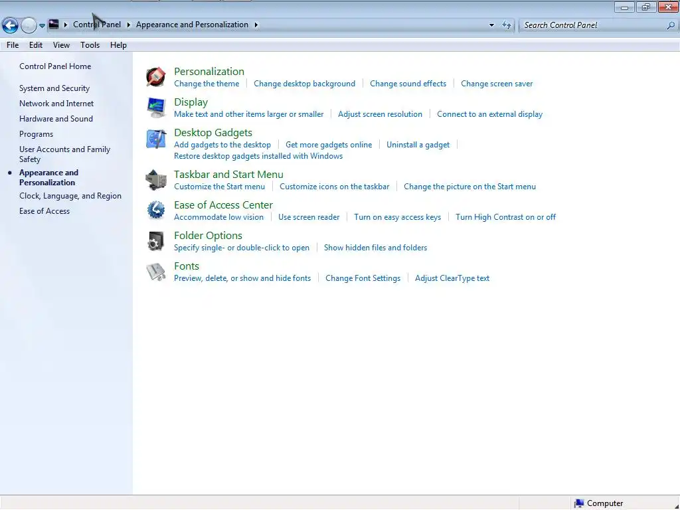
Task: Open the Edit menu
Action: [x=36, y=45]
